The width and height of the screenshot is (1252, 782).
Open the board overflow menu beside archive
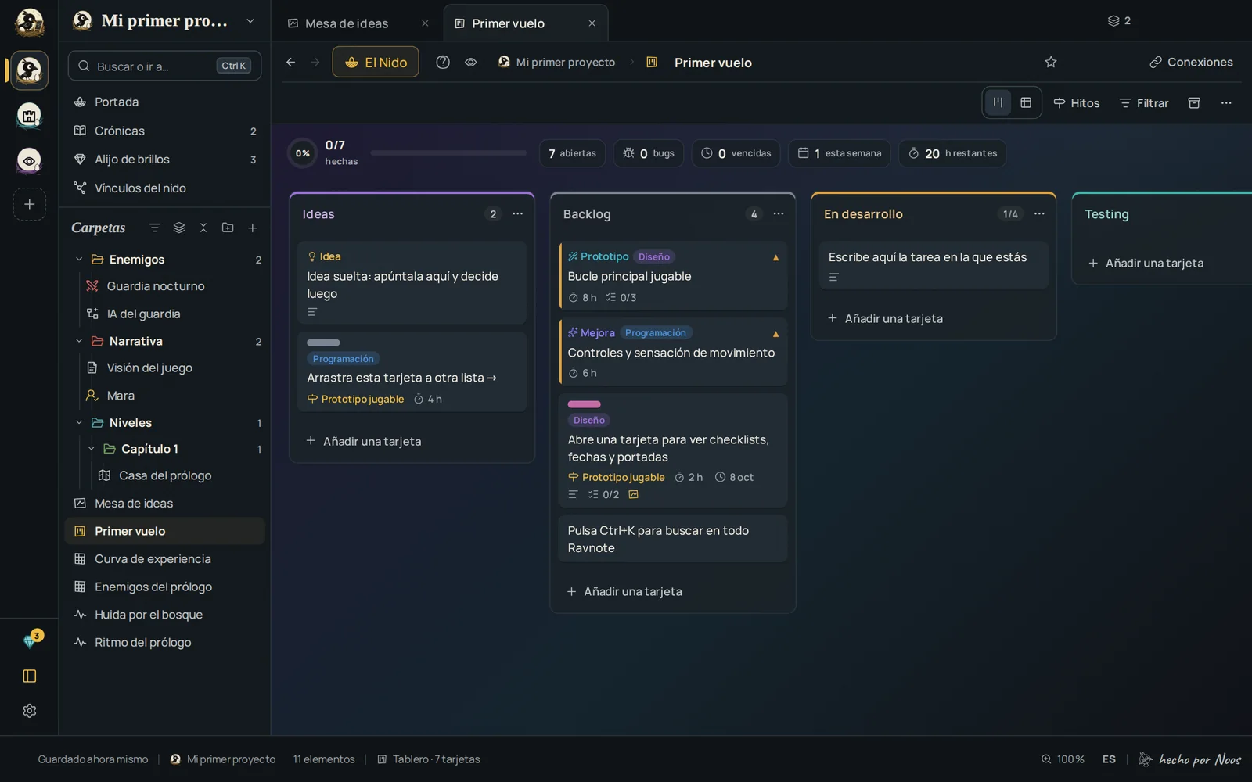coord(1226,102)
